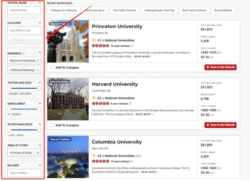Collapse the Acceptance Rate filter section
Screen dimensions: 250x181
[40, 124]
